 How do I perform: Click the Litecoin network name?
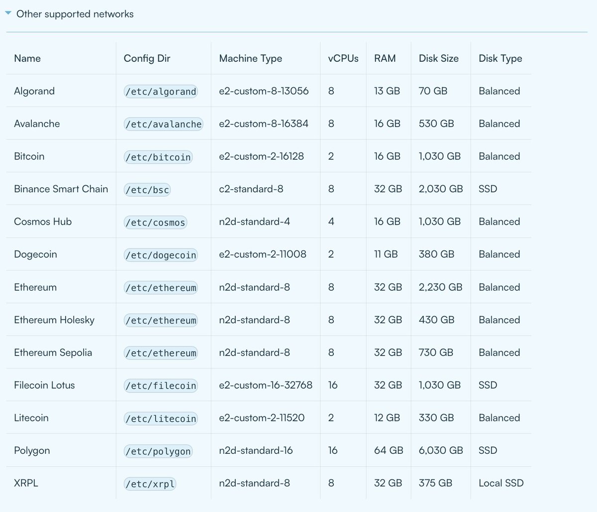click(x=31, y=417)
